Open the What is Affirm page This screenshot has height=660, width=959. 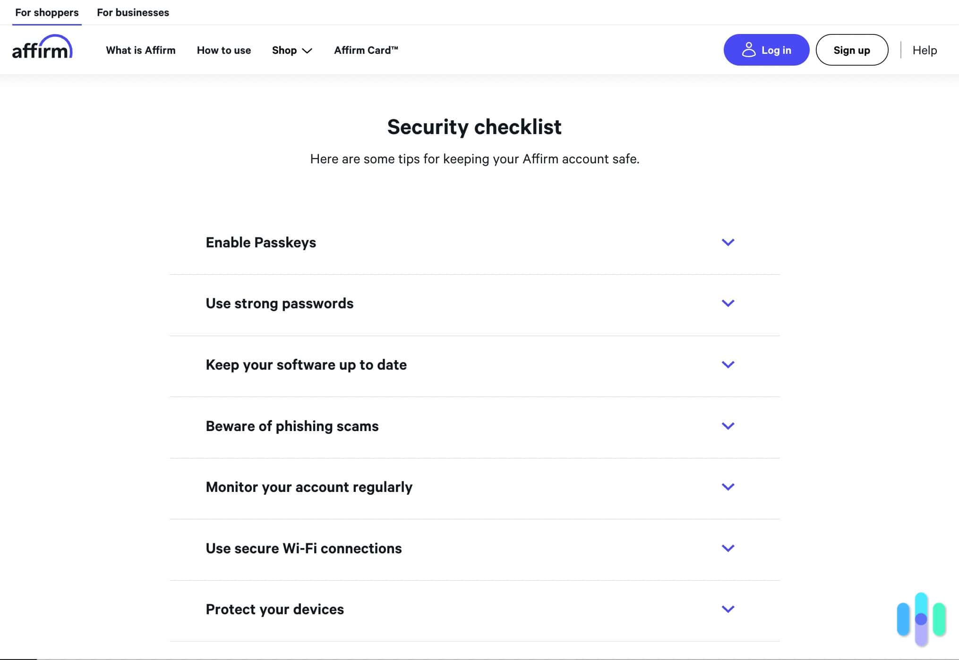pos(141,50)
